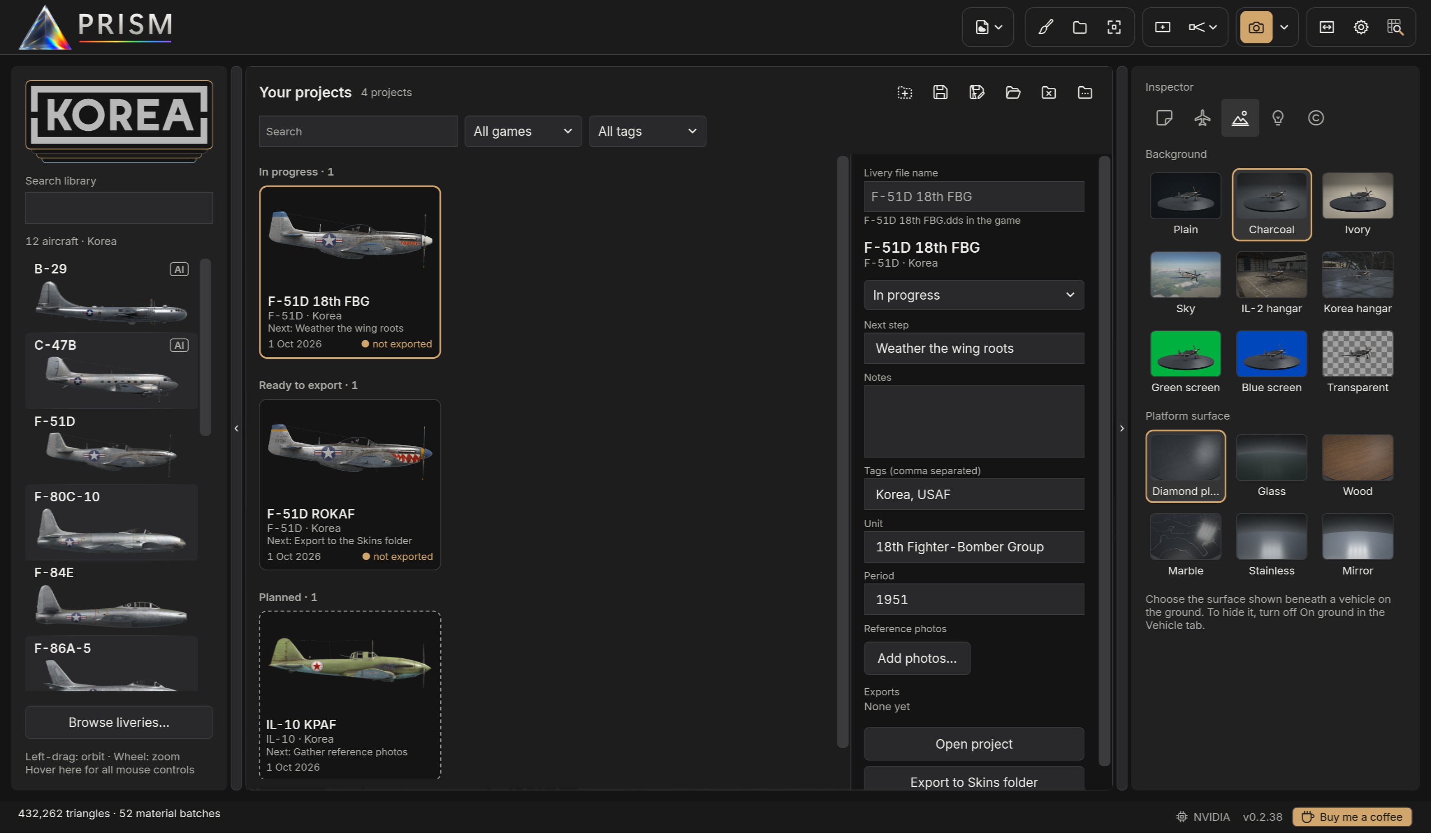The image size is (1431, 833).
Task: Click the save-as icon with pencil
Action: click(x=977, y=93)
